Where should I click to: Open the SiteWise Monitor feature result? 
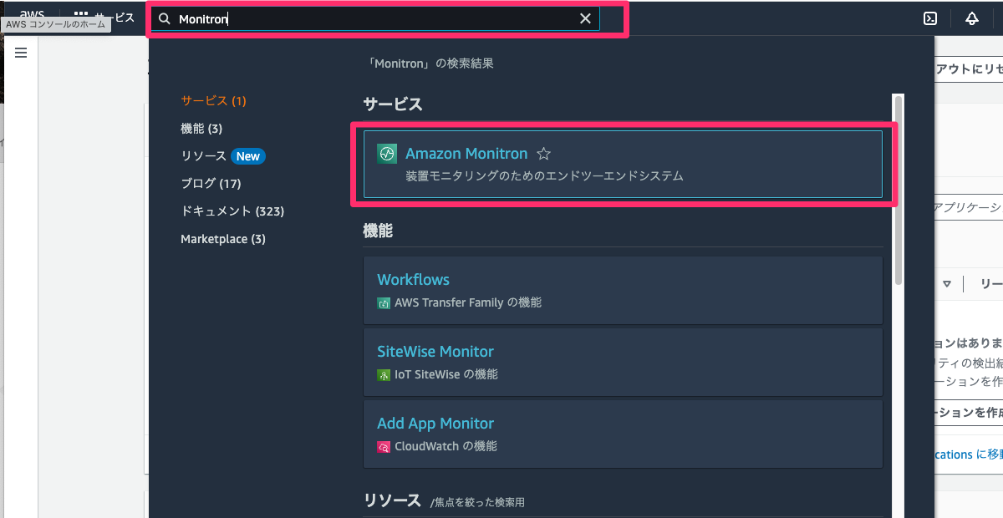[x=623, y=362]
